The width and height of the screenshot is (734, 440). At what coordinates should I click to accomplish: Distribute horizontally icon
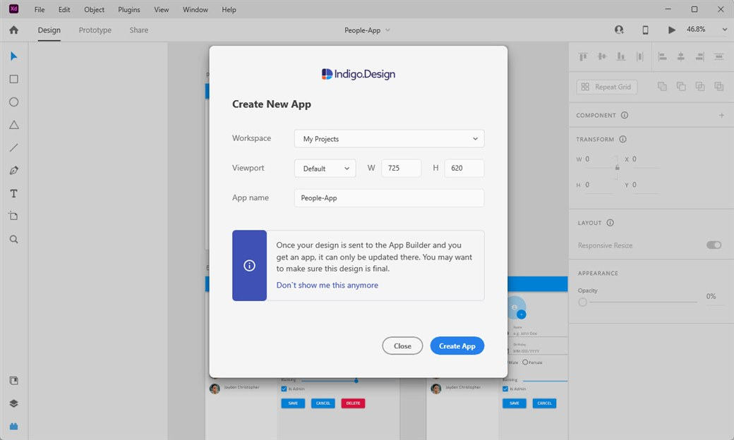[640, 56]
